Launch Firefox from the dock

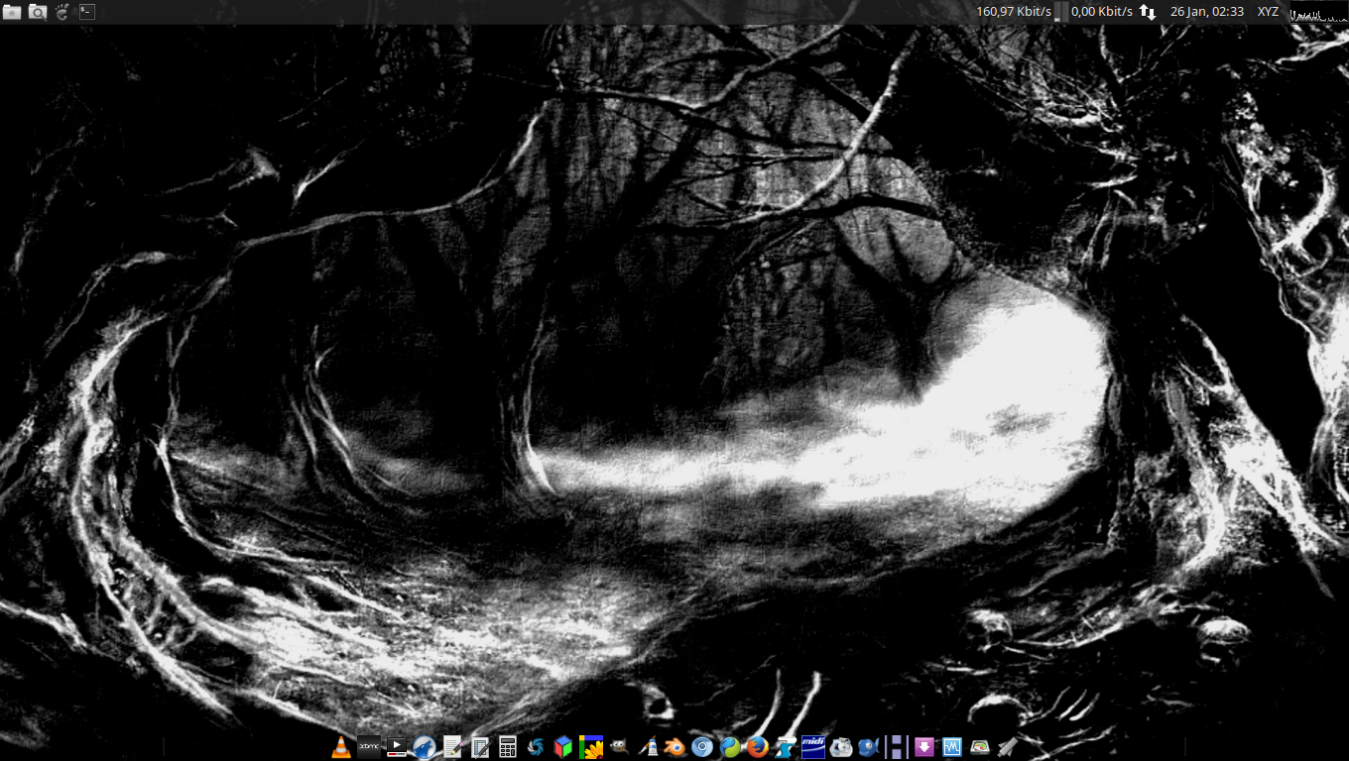[758, 747]
